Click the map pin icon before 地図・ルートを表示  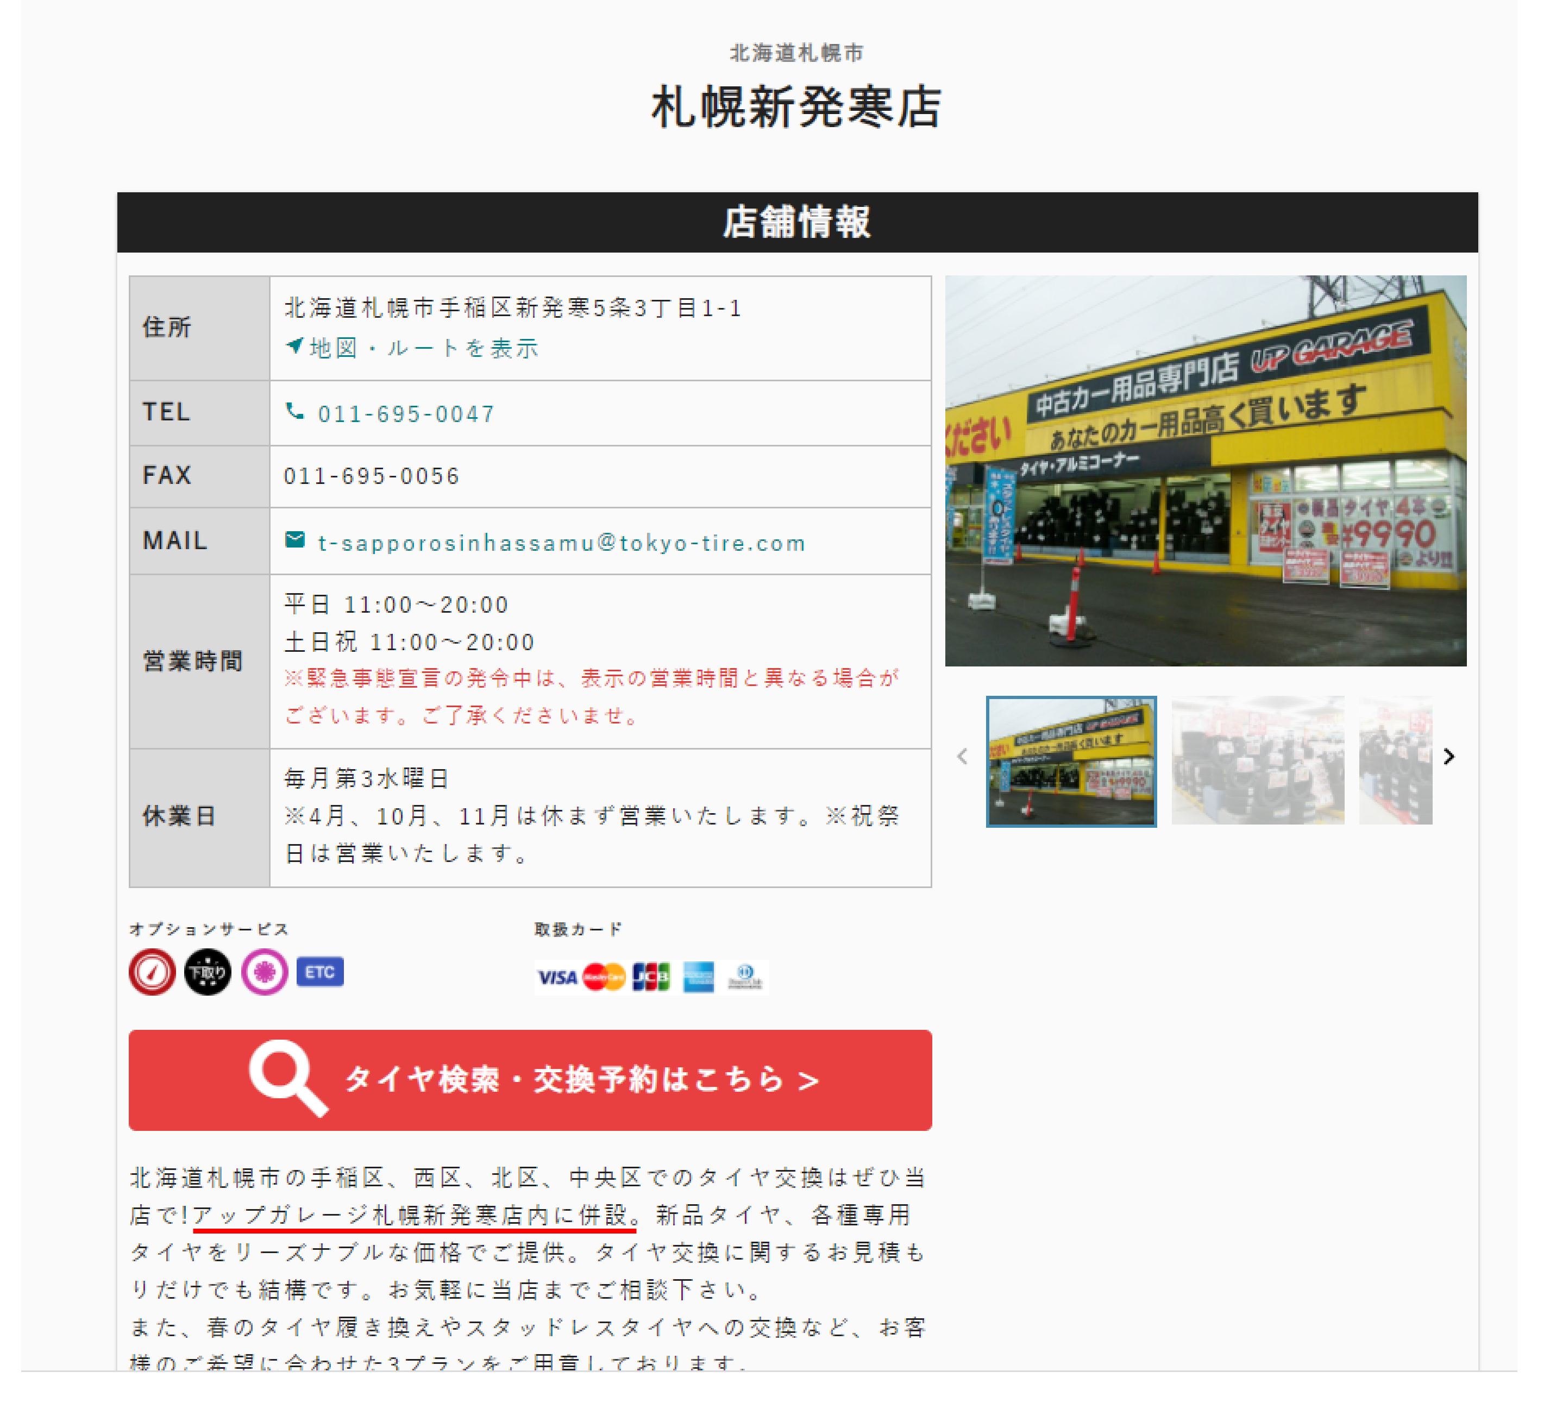coord(294,347)
